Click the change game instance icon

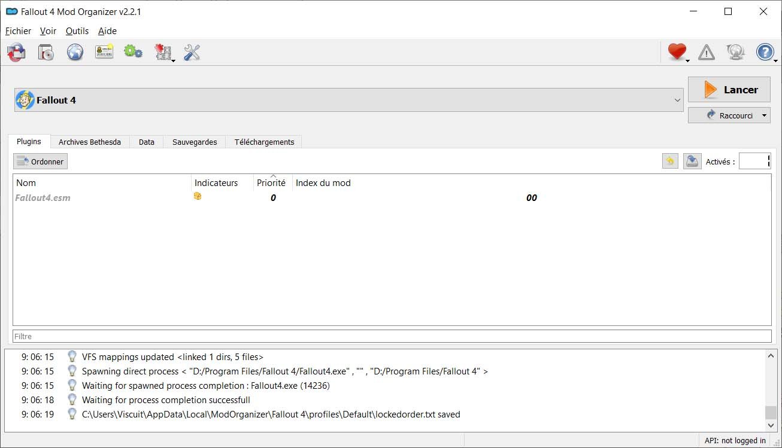[x=16, y=53]
